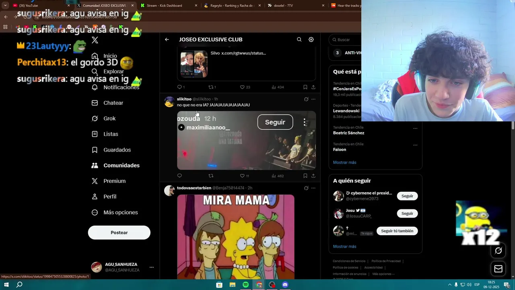515x290 pixels.
Task: Open slikitoo profile avatar
Action: pyautogui.click(x=169, y=102)
